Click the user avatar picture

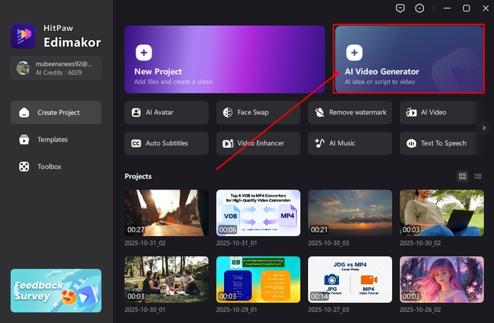(x=23, y=68)
